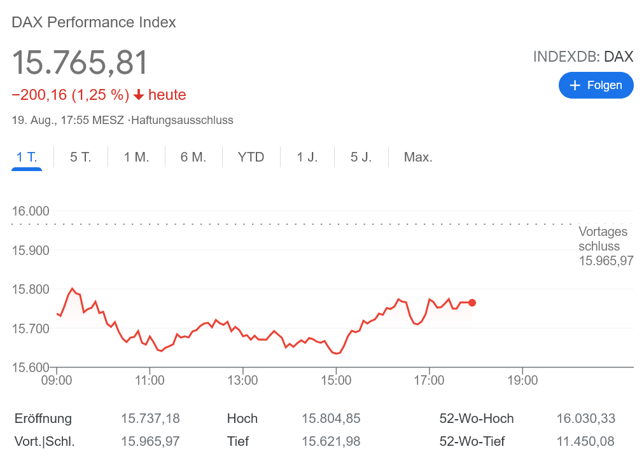Select the 6 M. range tab
The width and height of the screenshot is (644, 470).
(193, 157)
